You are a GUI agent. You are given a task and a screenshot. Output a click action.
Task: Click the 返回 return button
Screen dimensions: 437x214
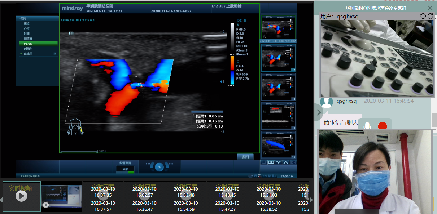[245, 157]
